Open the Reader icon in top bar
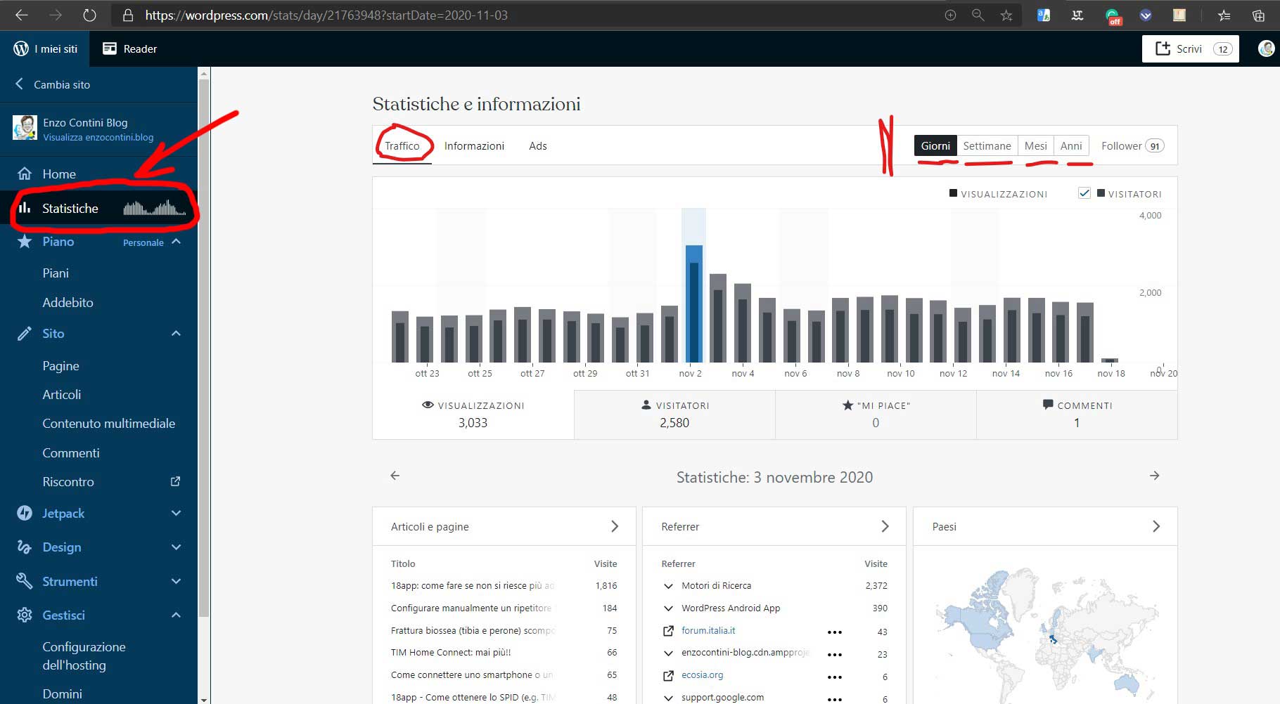 (110, 48)
